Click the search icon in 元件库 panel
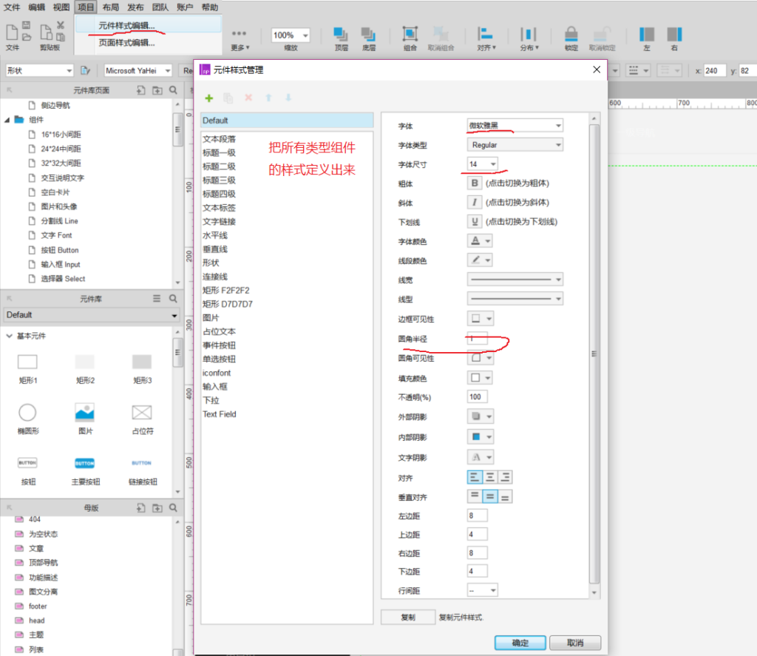The height and width of the screenshot is (656, 757). click(173, 299)
